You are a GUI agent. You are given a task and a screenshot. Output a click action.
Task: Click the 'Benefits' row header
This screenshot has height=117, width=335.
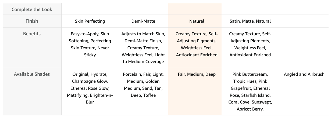(x=32, y=34)
